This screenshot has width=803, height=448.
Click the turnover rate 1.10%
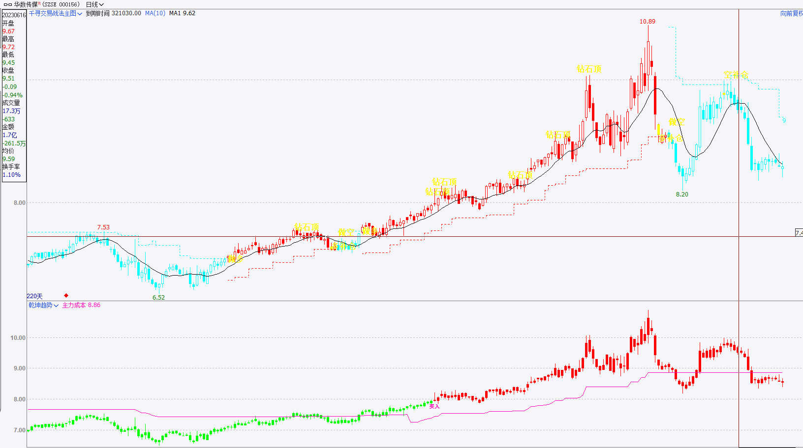coord(11,174)
